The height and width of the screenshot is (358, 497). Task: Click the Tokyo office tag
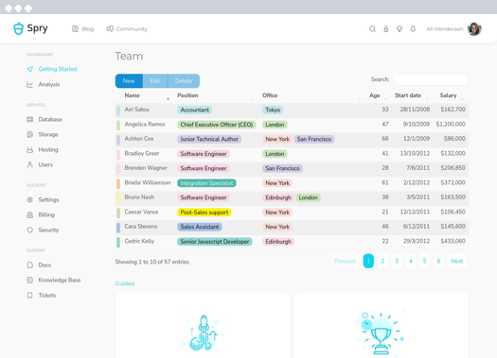pos(273,110)
